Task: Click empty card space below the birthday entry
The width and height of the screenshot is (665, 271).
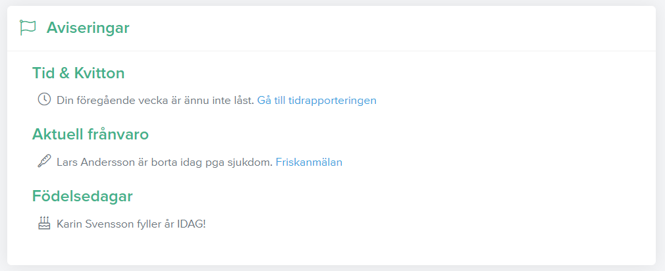Action: point(332,248)
